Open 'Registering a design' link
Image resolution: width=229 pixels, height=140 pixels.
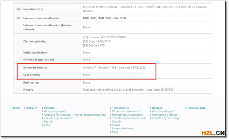[165, 115]
